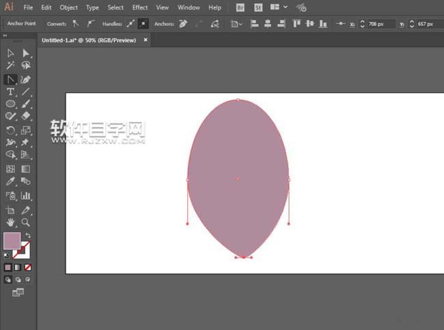Open the Effect menu
This screenshot has width=444, height=330.
tap(140, 7)
